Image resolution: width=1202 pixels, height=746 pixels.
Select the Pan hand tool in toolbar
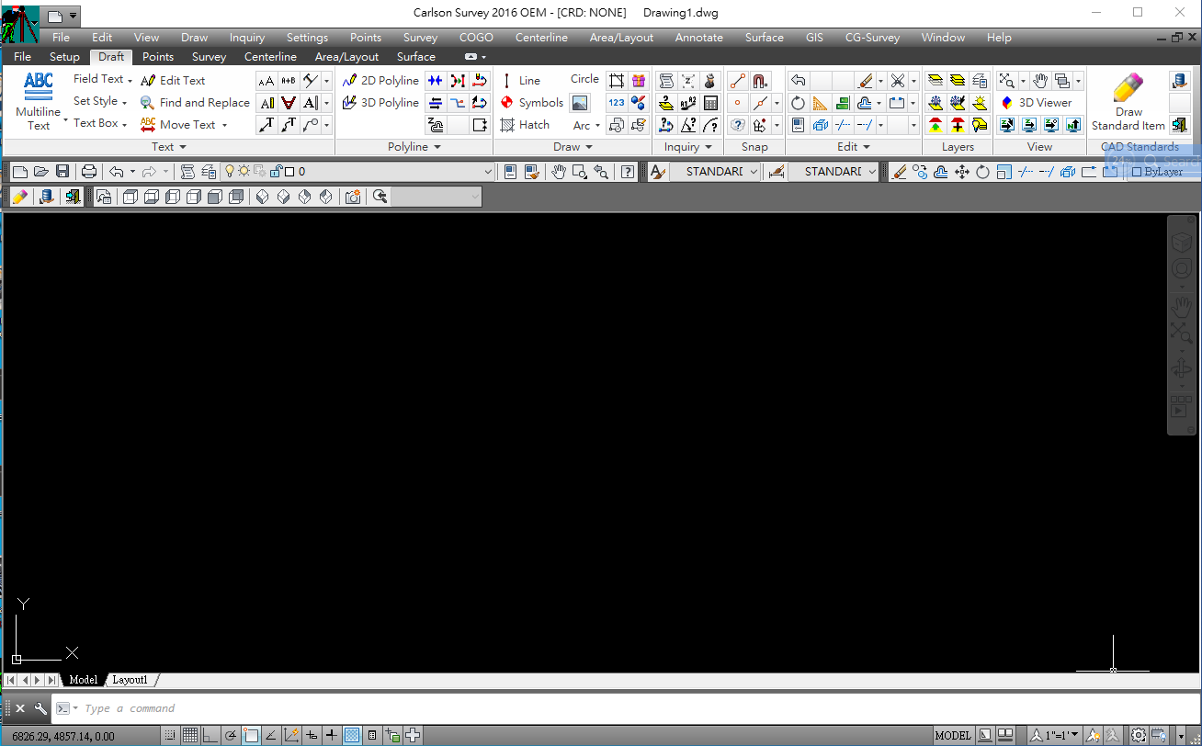558,172
